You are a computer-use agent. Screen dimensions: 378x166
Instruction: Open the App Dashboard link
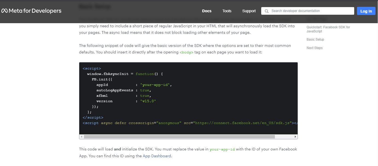(157, 156)
